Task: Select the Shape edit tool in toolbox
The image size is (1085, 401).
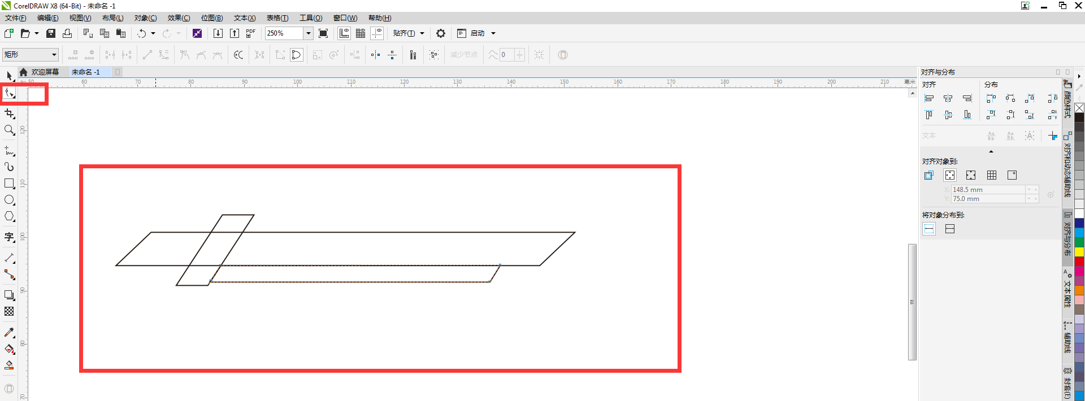Action: 10,93
